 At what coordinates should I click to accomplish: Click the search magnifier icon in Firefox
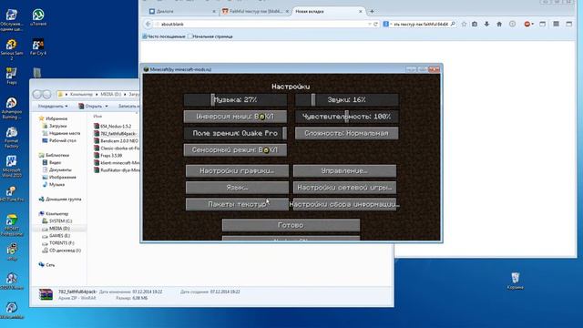pyautogui.click(x=453, y=25)
